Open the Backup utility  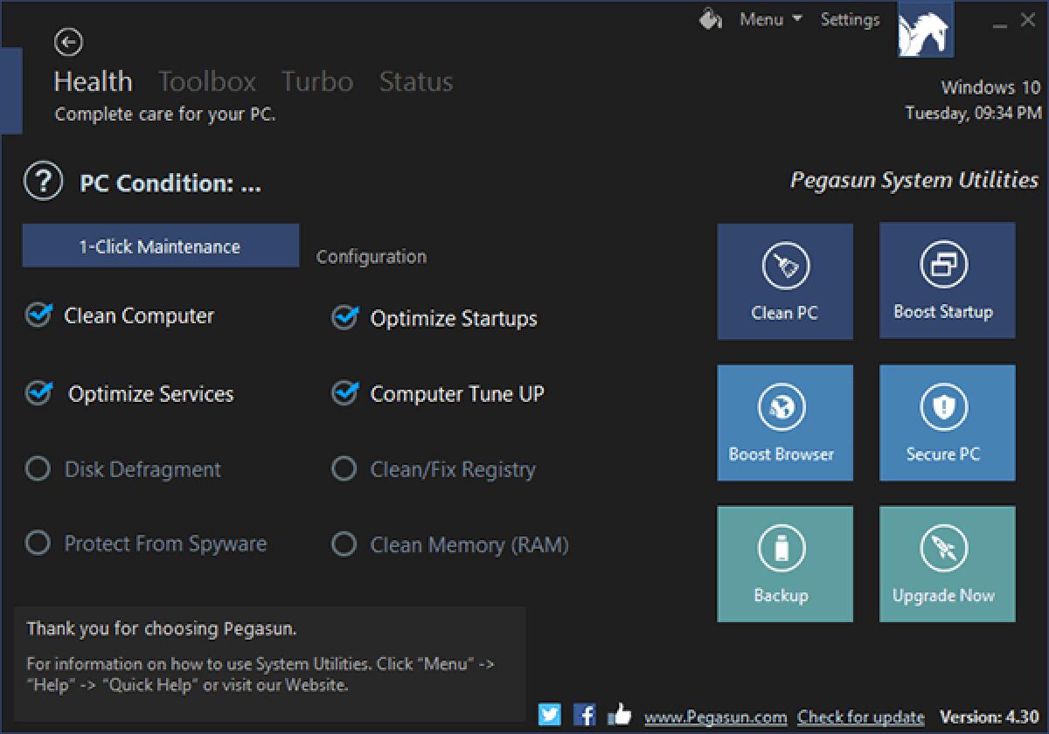784,564
